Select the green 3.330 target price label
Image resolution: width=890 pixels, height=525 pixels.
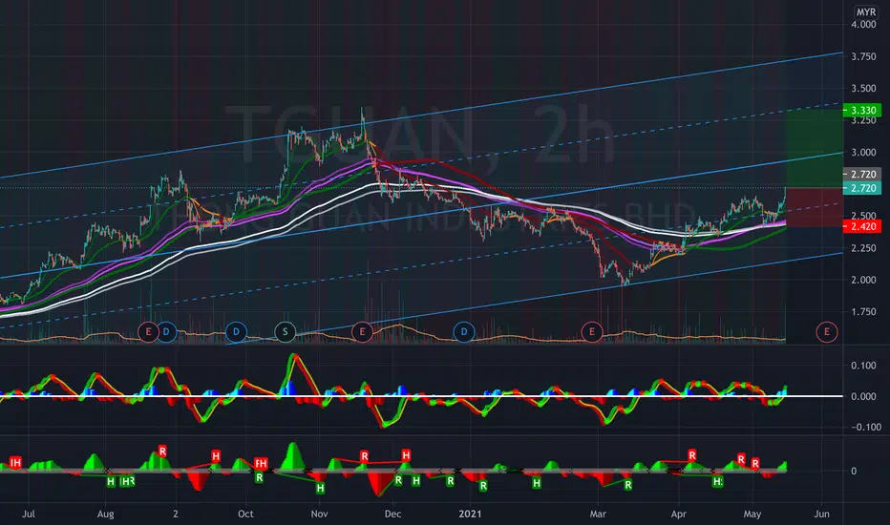[862, 110]
